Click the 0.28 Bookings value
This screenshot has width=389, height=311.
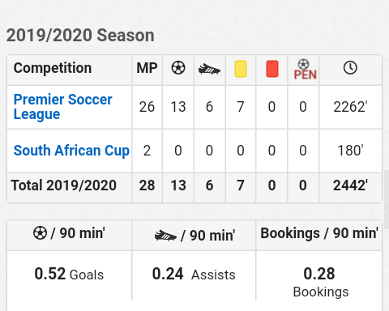[319, 282]
